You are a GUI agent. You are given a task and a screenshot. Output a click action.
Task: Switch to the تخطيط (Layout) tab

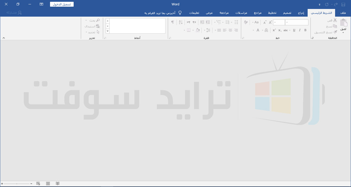(272, 13)
